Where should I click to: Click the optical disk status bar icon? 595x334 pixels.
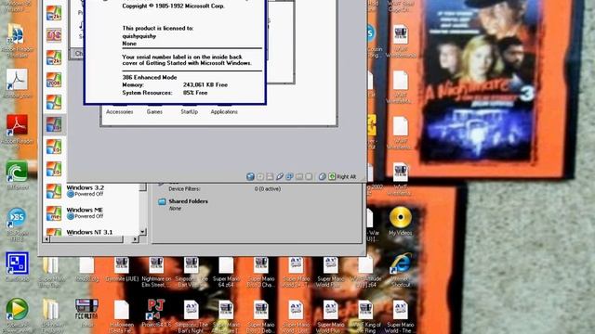(260, 177)
